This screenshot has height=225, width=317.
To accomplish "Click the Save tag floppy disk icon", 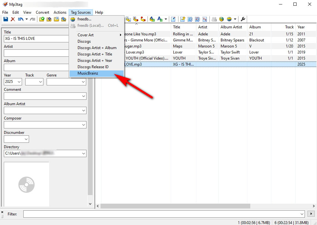I will tap(5, 19).
